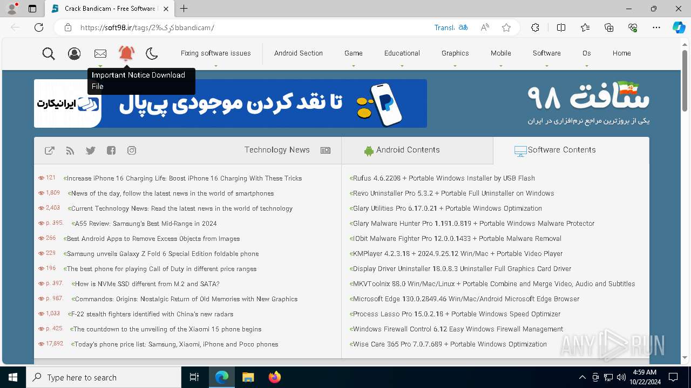Open the Copilot sidebar icon
This screenshot has width=691, height=388.
point(679,27)
